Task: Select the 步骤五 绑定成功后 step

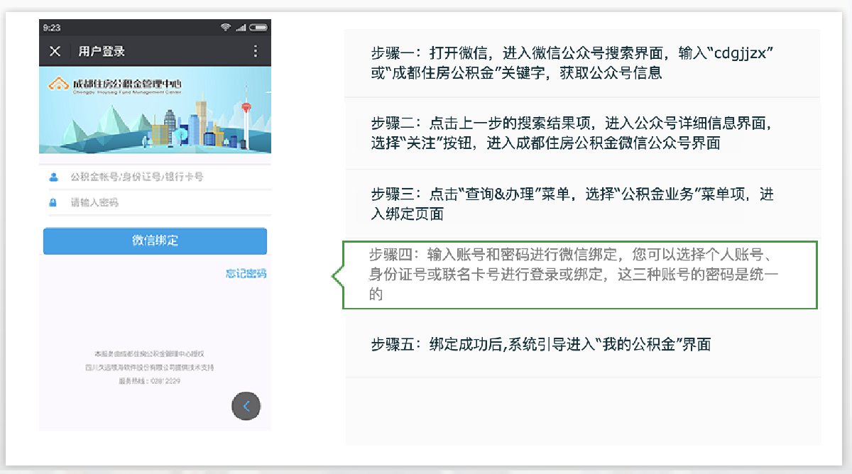Action: coord(582,344)
